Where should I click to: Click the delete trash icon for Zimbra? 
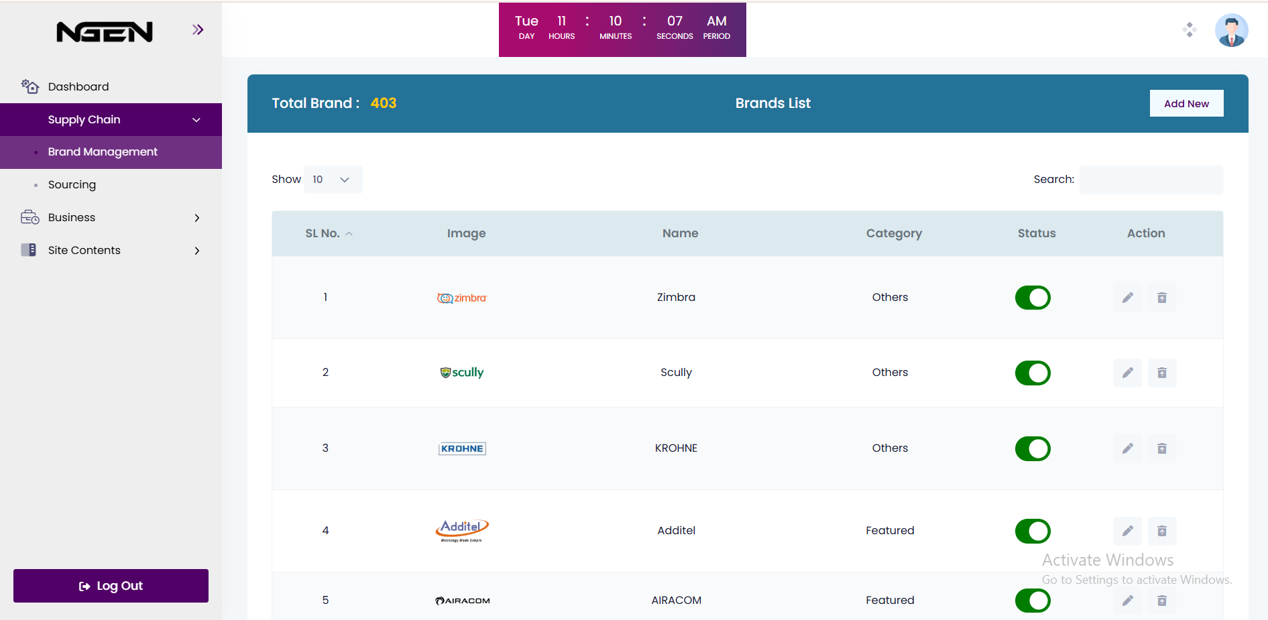1162,298
